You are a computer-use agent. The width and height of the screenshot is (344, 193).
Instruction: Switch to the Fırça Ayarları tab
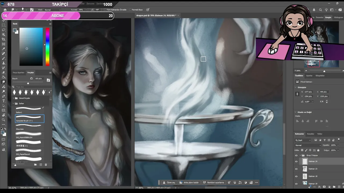coord(19,73)
